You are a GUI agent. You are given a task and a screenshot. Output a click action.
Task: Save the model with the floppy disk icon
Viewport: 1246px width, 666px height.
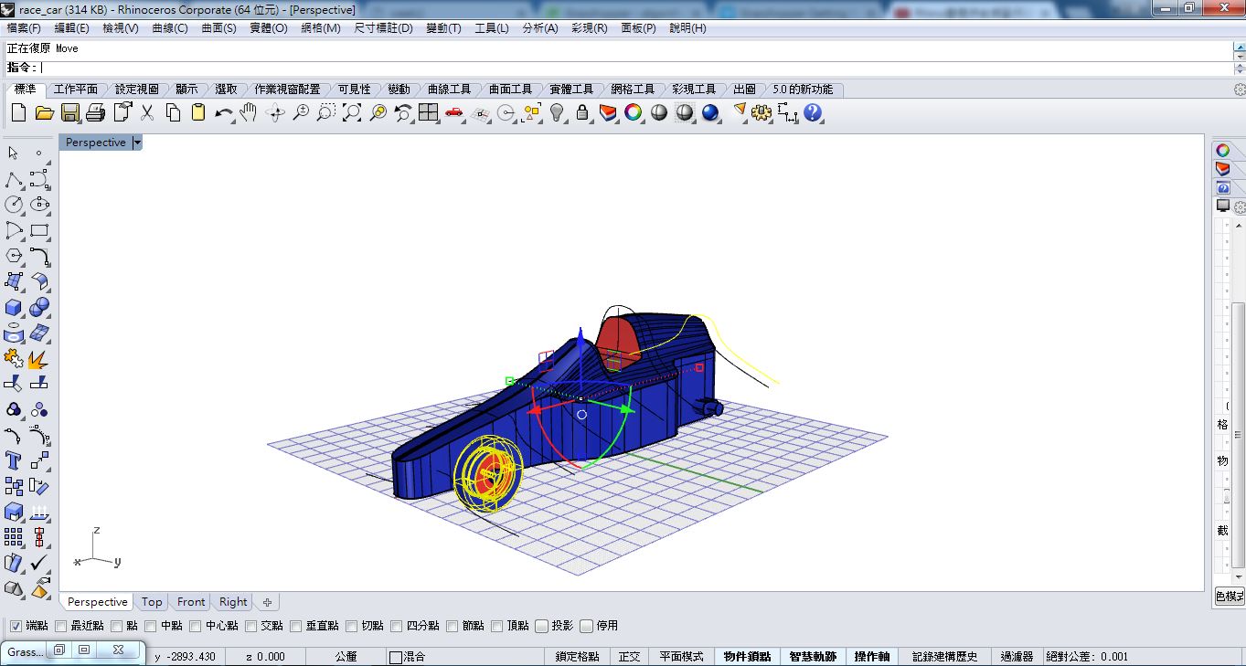69,112
